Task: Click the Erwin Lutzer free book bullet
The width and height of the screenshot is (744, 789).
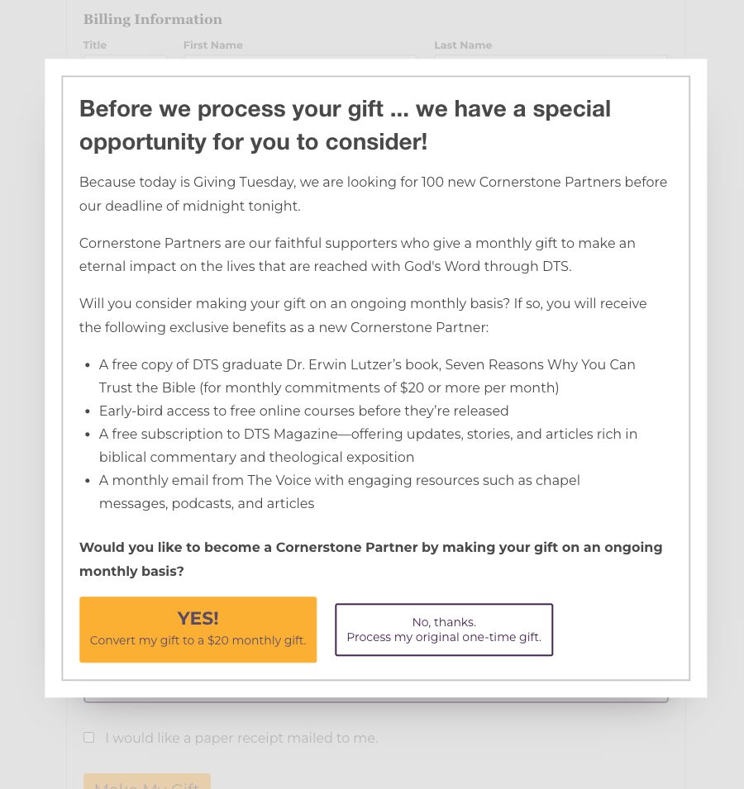Action: [x=367, y=376]
